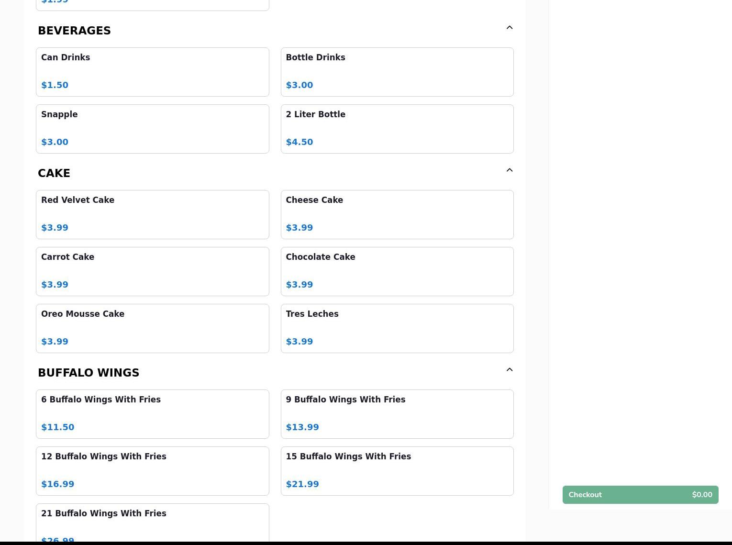Screen dimensions: 732x545
Task: Add Bottle Drinks to order
Action: 397,72
